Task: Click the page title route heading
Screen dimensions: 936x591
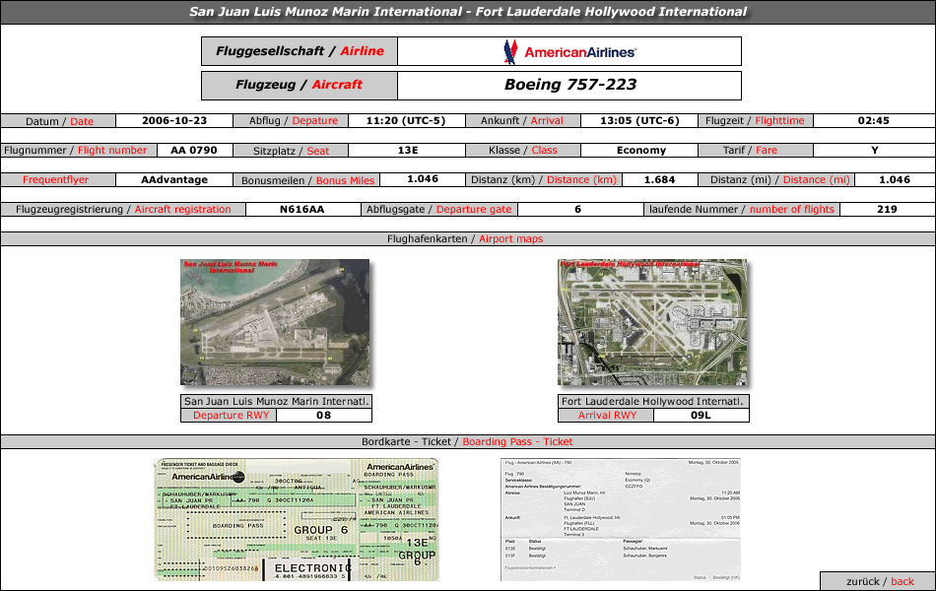Action: (468, 12)
